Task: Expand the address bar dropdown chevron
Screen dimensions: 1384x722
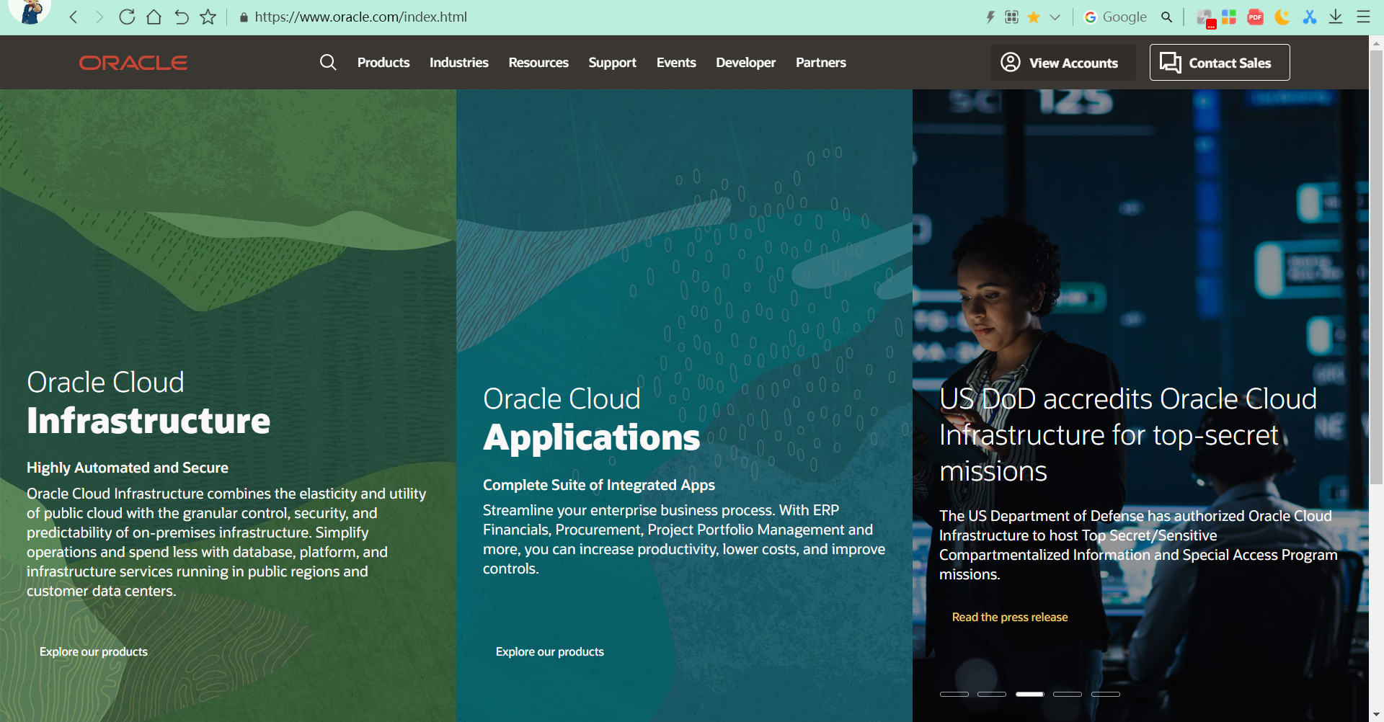Action: pyautogui.click(x=1055, y=17)
